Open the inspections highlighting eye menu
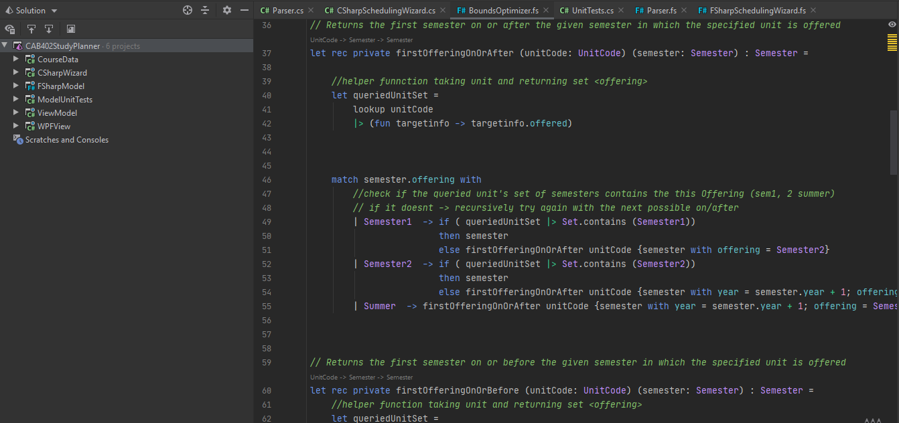Viewport: 899px width, 423px height. pyautogui.click(x=892, y=23)
